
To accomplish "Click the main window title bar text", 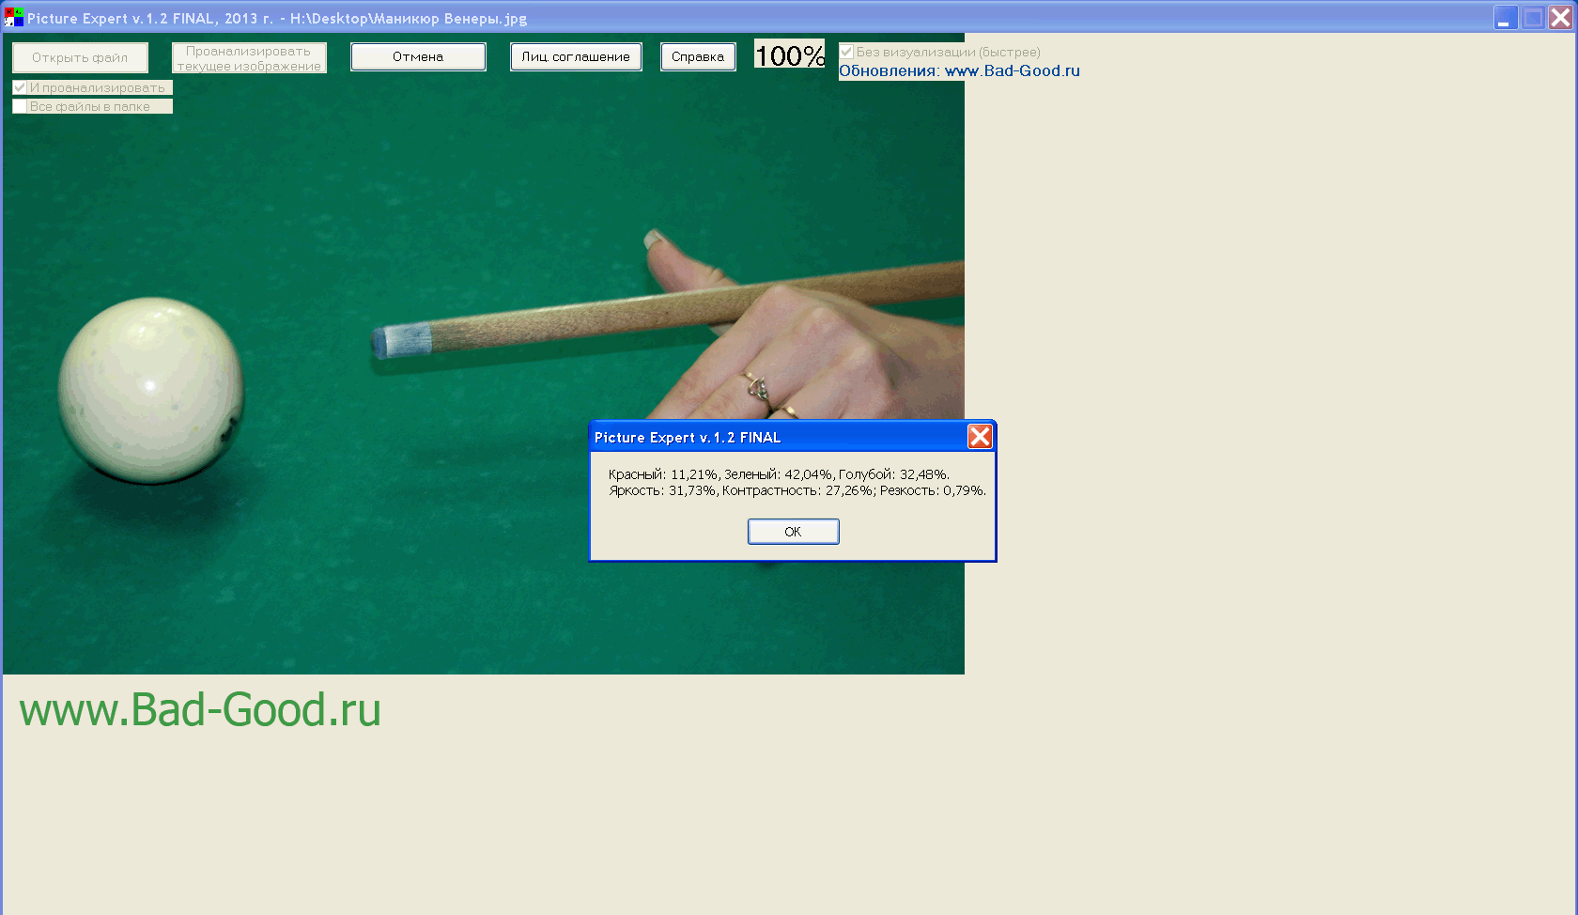I will (x=277, y=18).
